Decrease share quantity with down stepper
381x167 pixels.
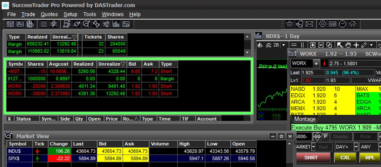coord(317,139)
